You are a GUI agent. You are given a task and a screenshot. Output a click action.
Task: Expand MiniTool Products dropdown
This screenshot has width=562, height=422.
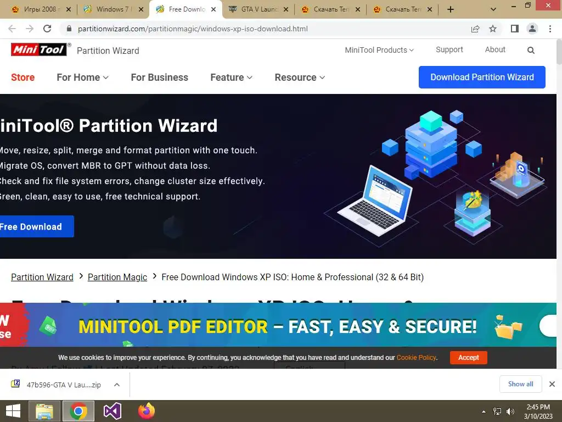tap(379, 50)
